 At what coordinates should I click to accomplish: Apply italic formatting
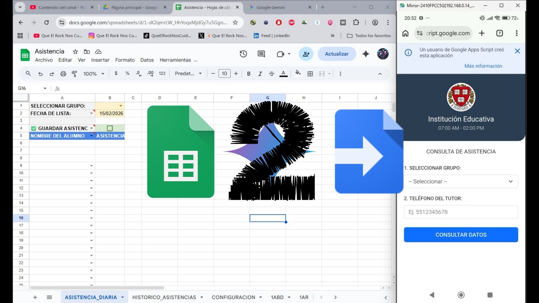point(260,74)
